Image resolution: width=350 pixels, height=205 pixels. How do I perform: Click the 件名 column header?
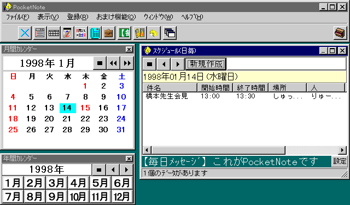click(x=170, y=87)
